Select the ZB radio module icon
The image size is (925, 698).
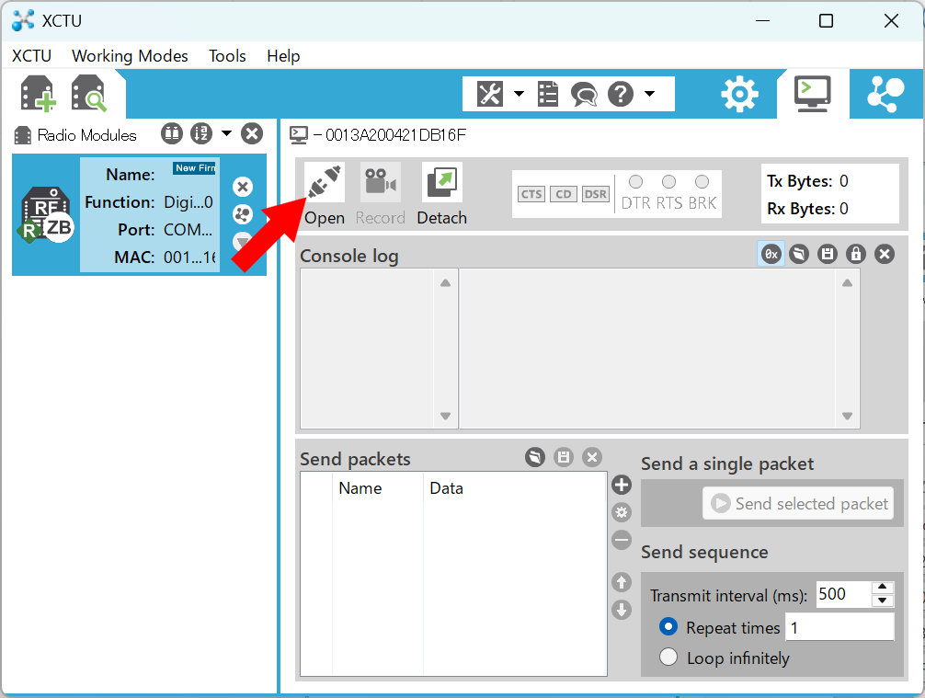tap(47, 215)
